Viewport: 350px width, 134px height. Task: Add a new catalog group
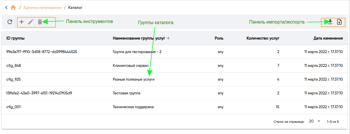(x=22, y=22)
